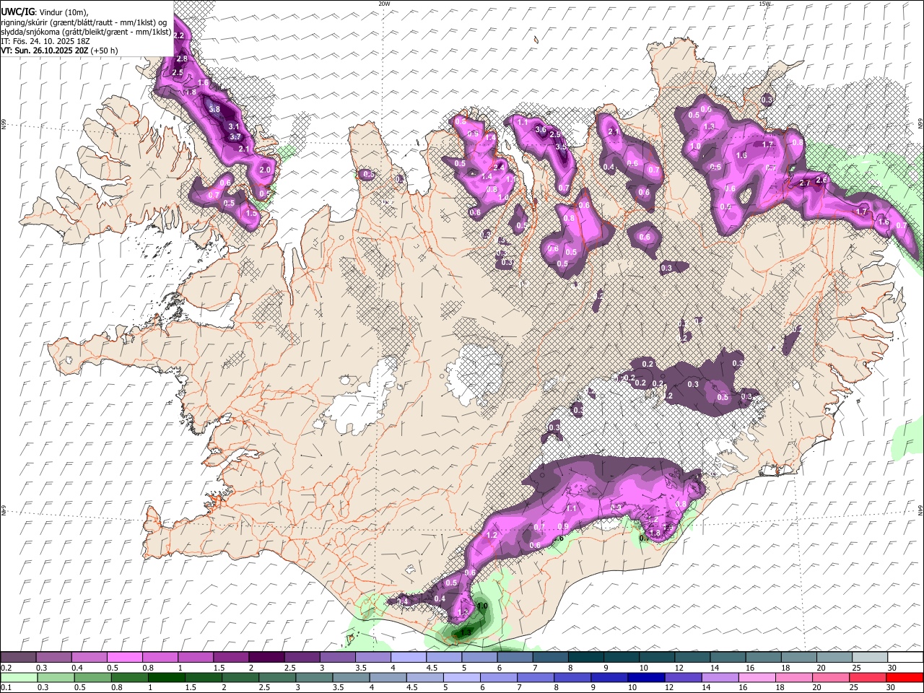Click the 1.3 rain value in the dark green patch
The width and height of the screenshot is (924, 693).
point(466,632)
